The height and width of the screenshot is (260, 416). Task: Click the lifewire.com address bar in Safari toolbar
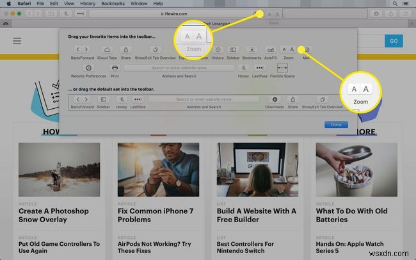[x=174, y=13]
